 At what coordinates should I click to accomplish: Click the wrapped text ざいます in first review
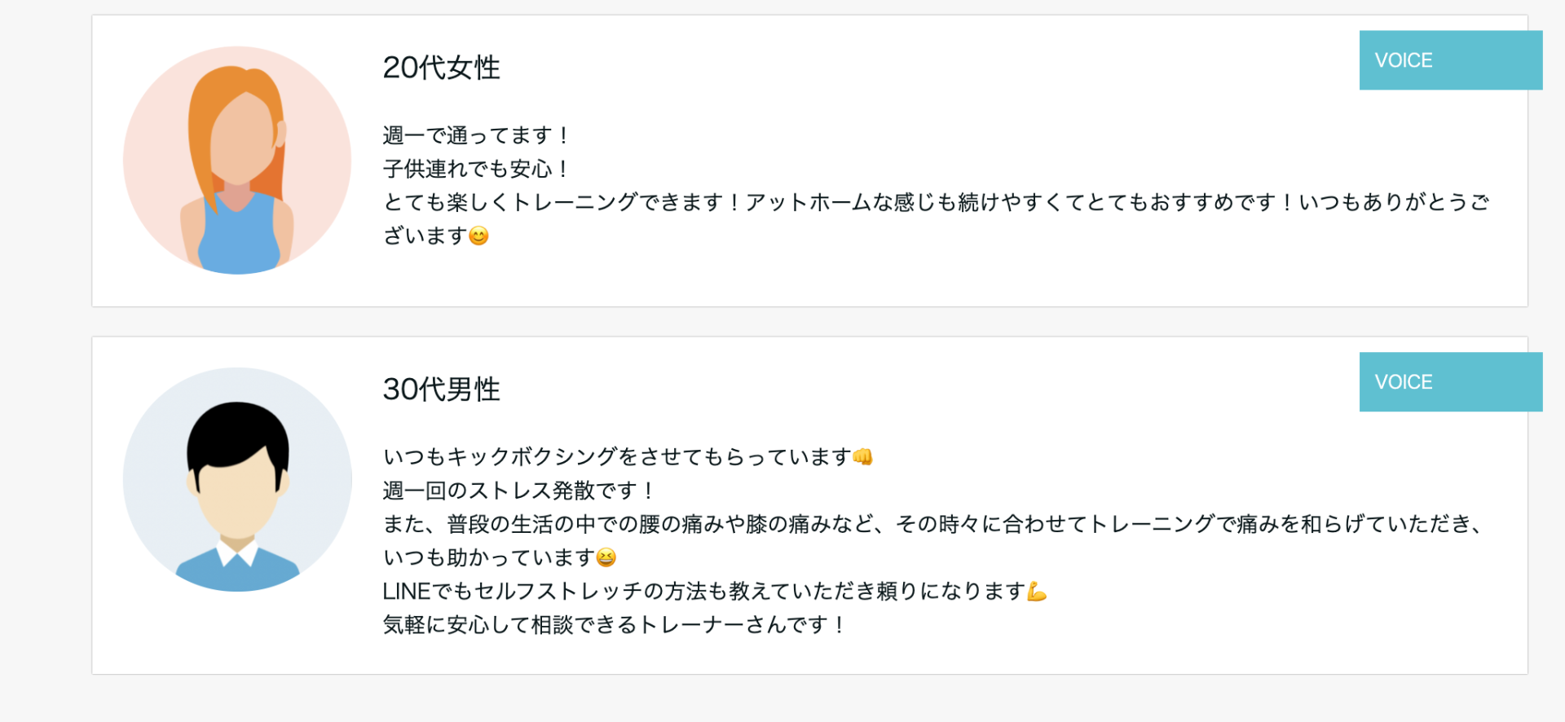[425, 236]
